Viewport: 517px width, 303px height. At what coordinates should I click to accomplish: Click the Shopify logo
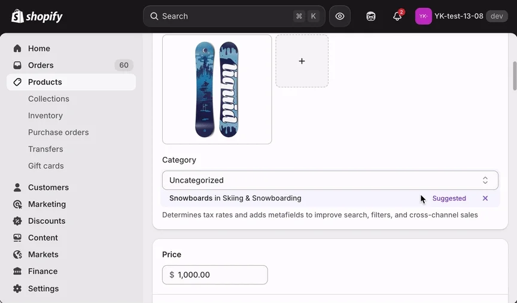point(37,16)
